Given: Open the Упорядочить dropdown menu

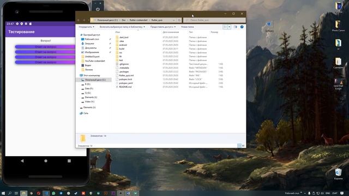Looking at the screenshot, I should (x=86, y=27).
